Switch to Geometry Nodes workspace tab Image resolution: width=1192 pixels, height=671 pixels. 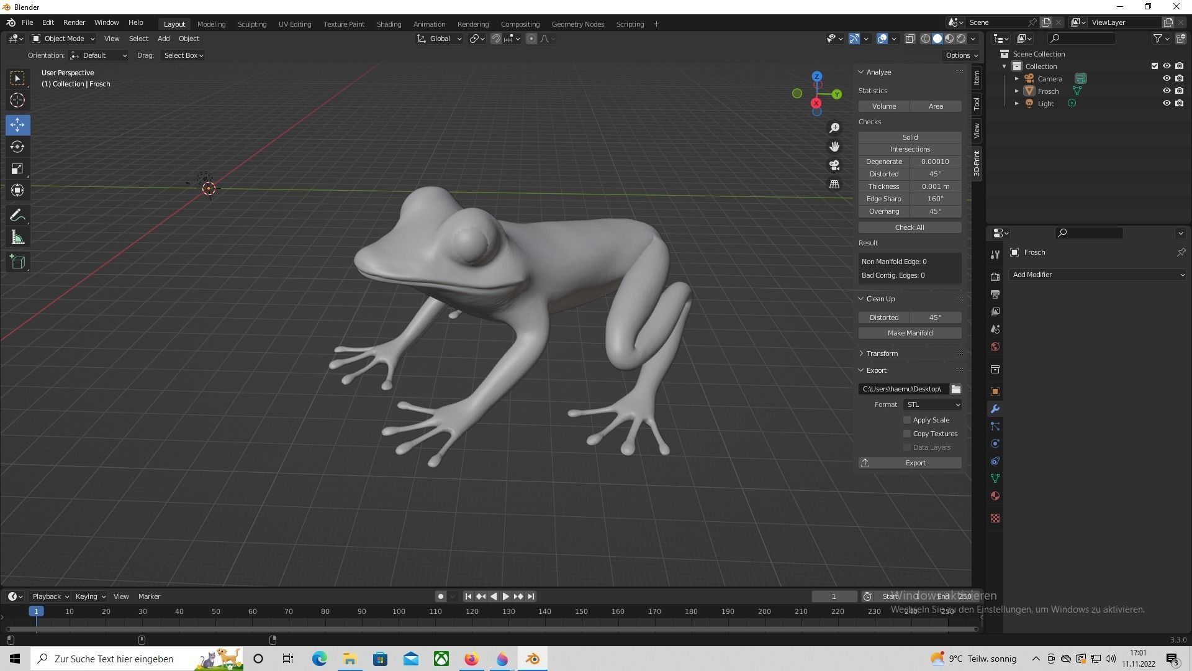577,24
